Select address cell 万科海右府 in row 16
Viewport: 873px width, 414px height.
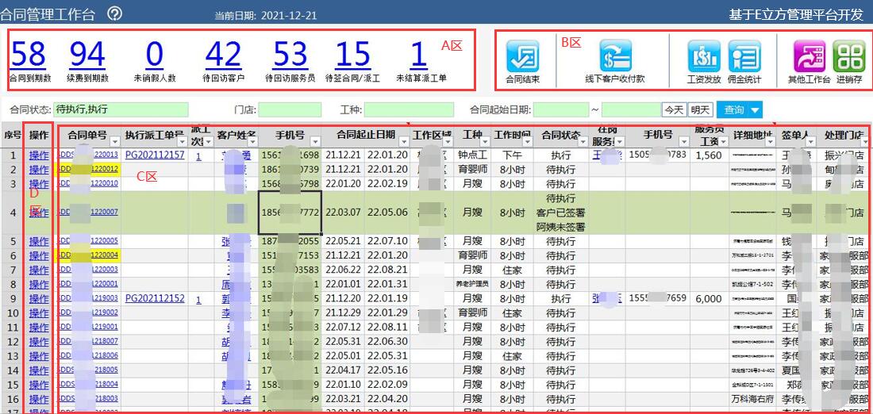[752, 399]
